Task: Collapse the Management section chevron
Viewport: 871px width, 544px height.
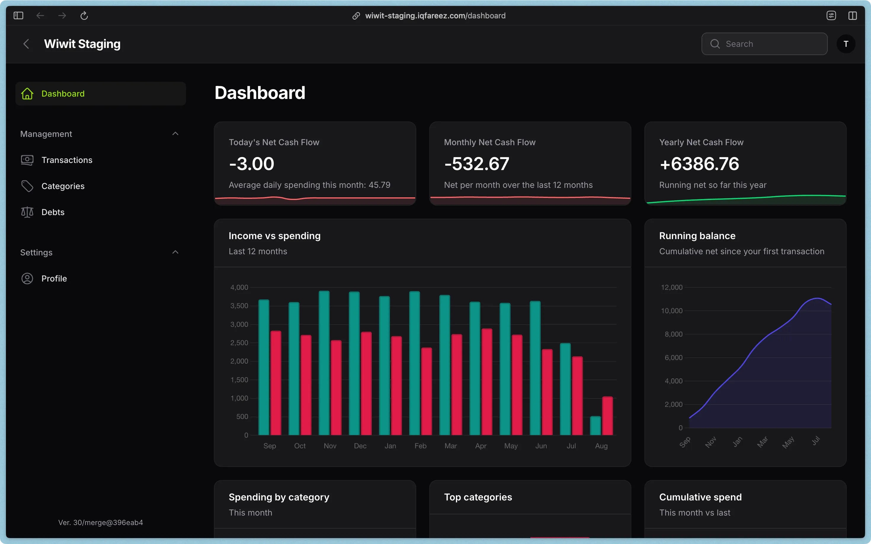Action: (x=175, y=134)
